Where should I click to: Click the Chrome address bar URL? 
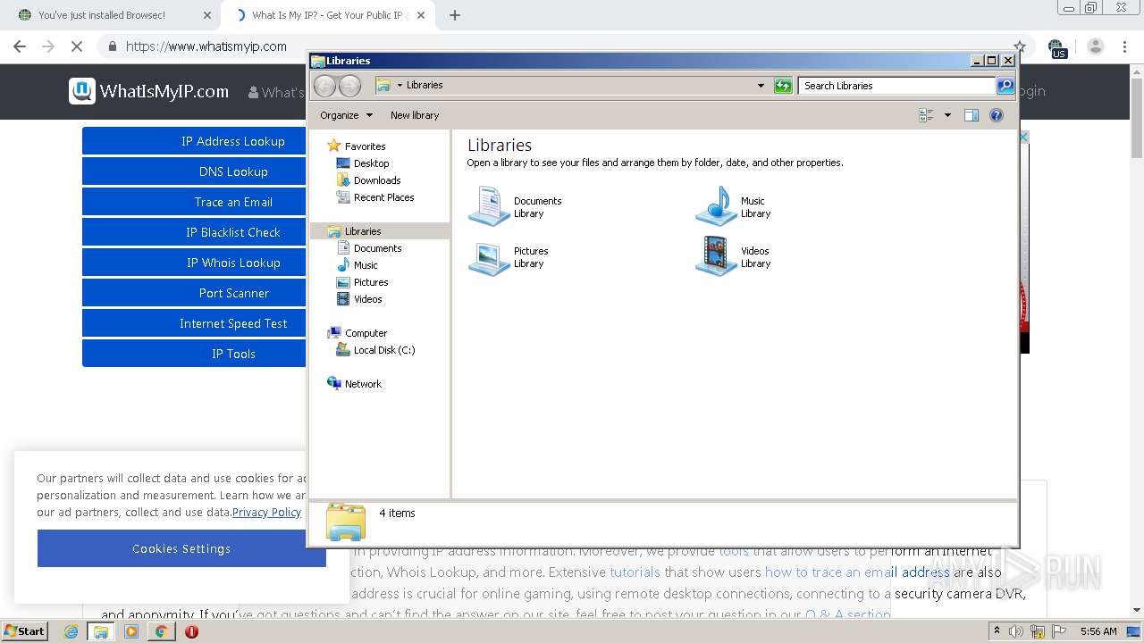[206, 46]
